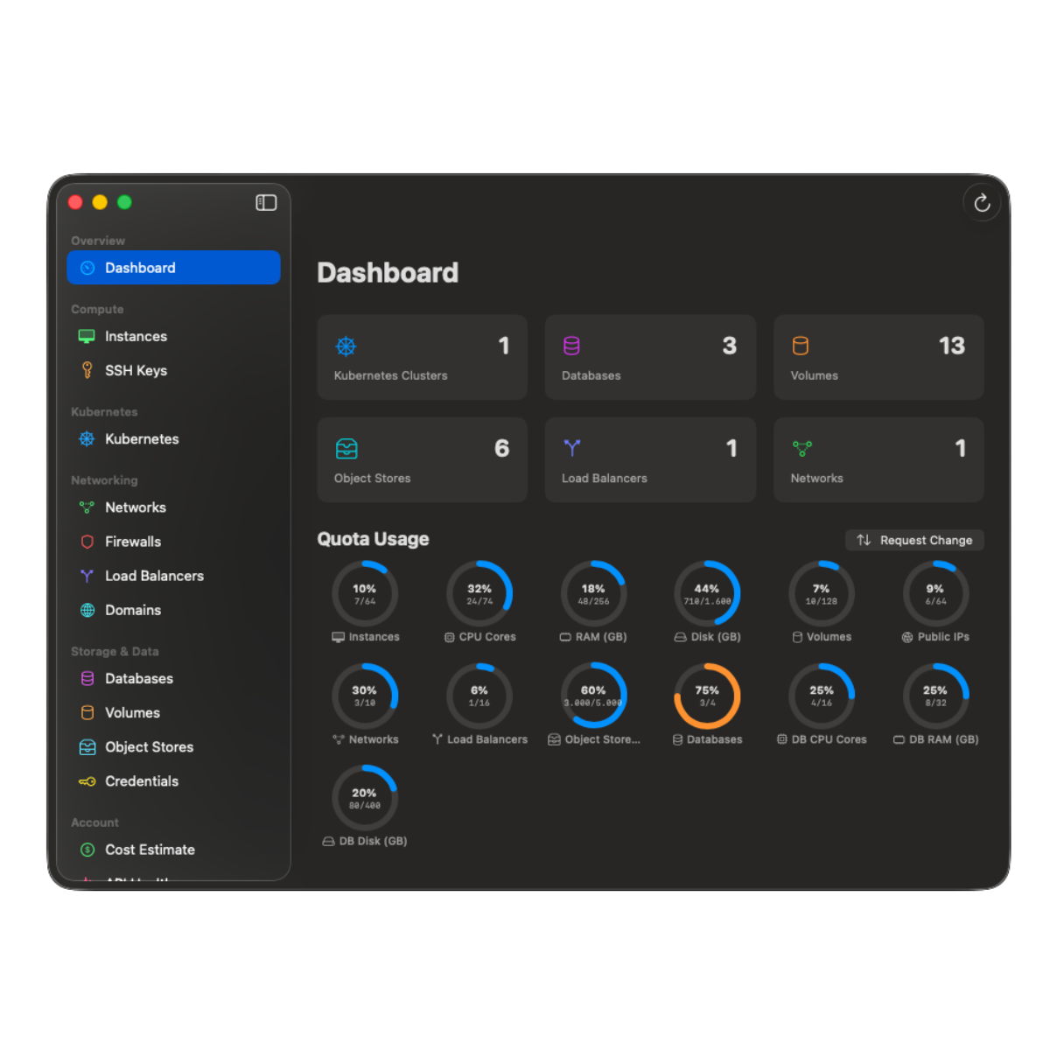Screen dimensions: 1050x1050
Task: Toggle the sidebar visibility icon
Action: pyautogui.click(x=266, y=202)
